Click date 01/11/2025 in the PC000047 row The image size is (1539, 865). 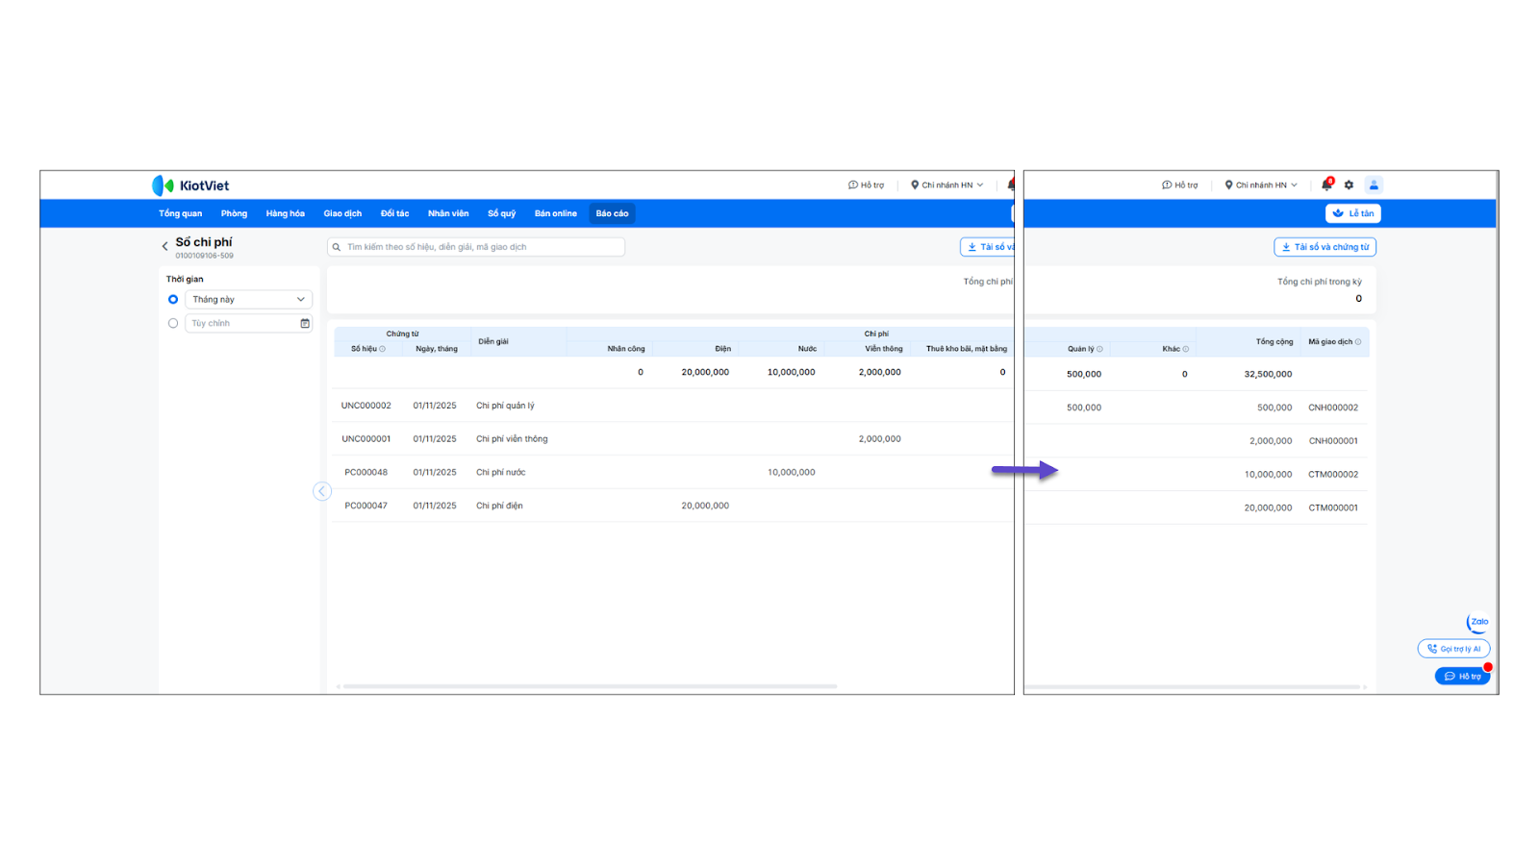pyautogui.click(x=435, y=506)
